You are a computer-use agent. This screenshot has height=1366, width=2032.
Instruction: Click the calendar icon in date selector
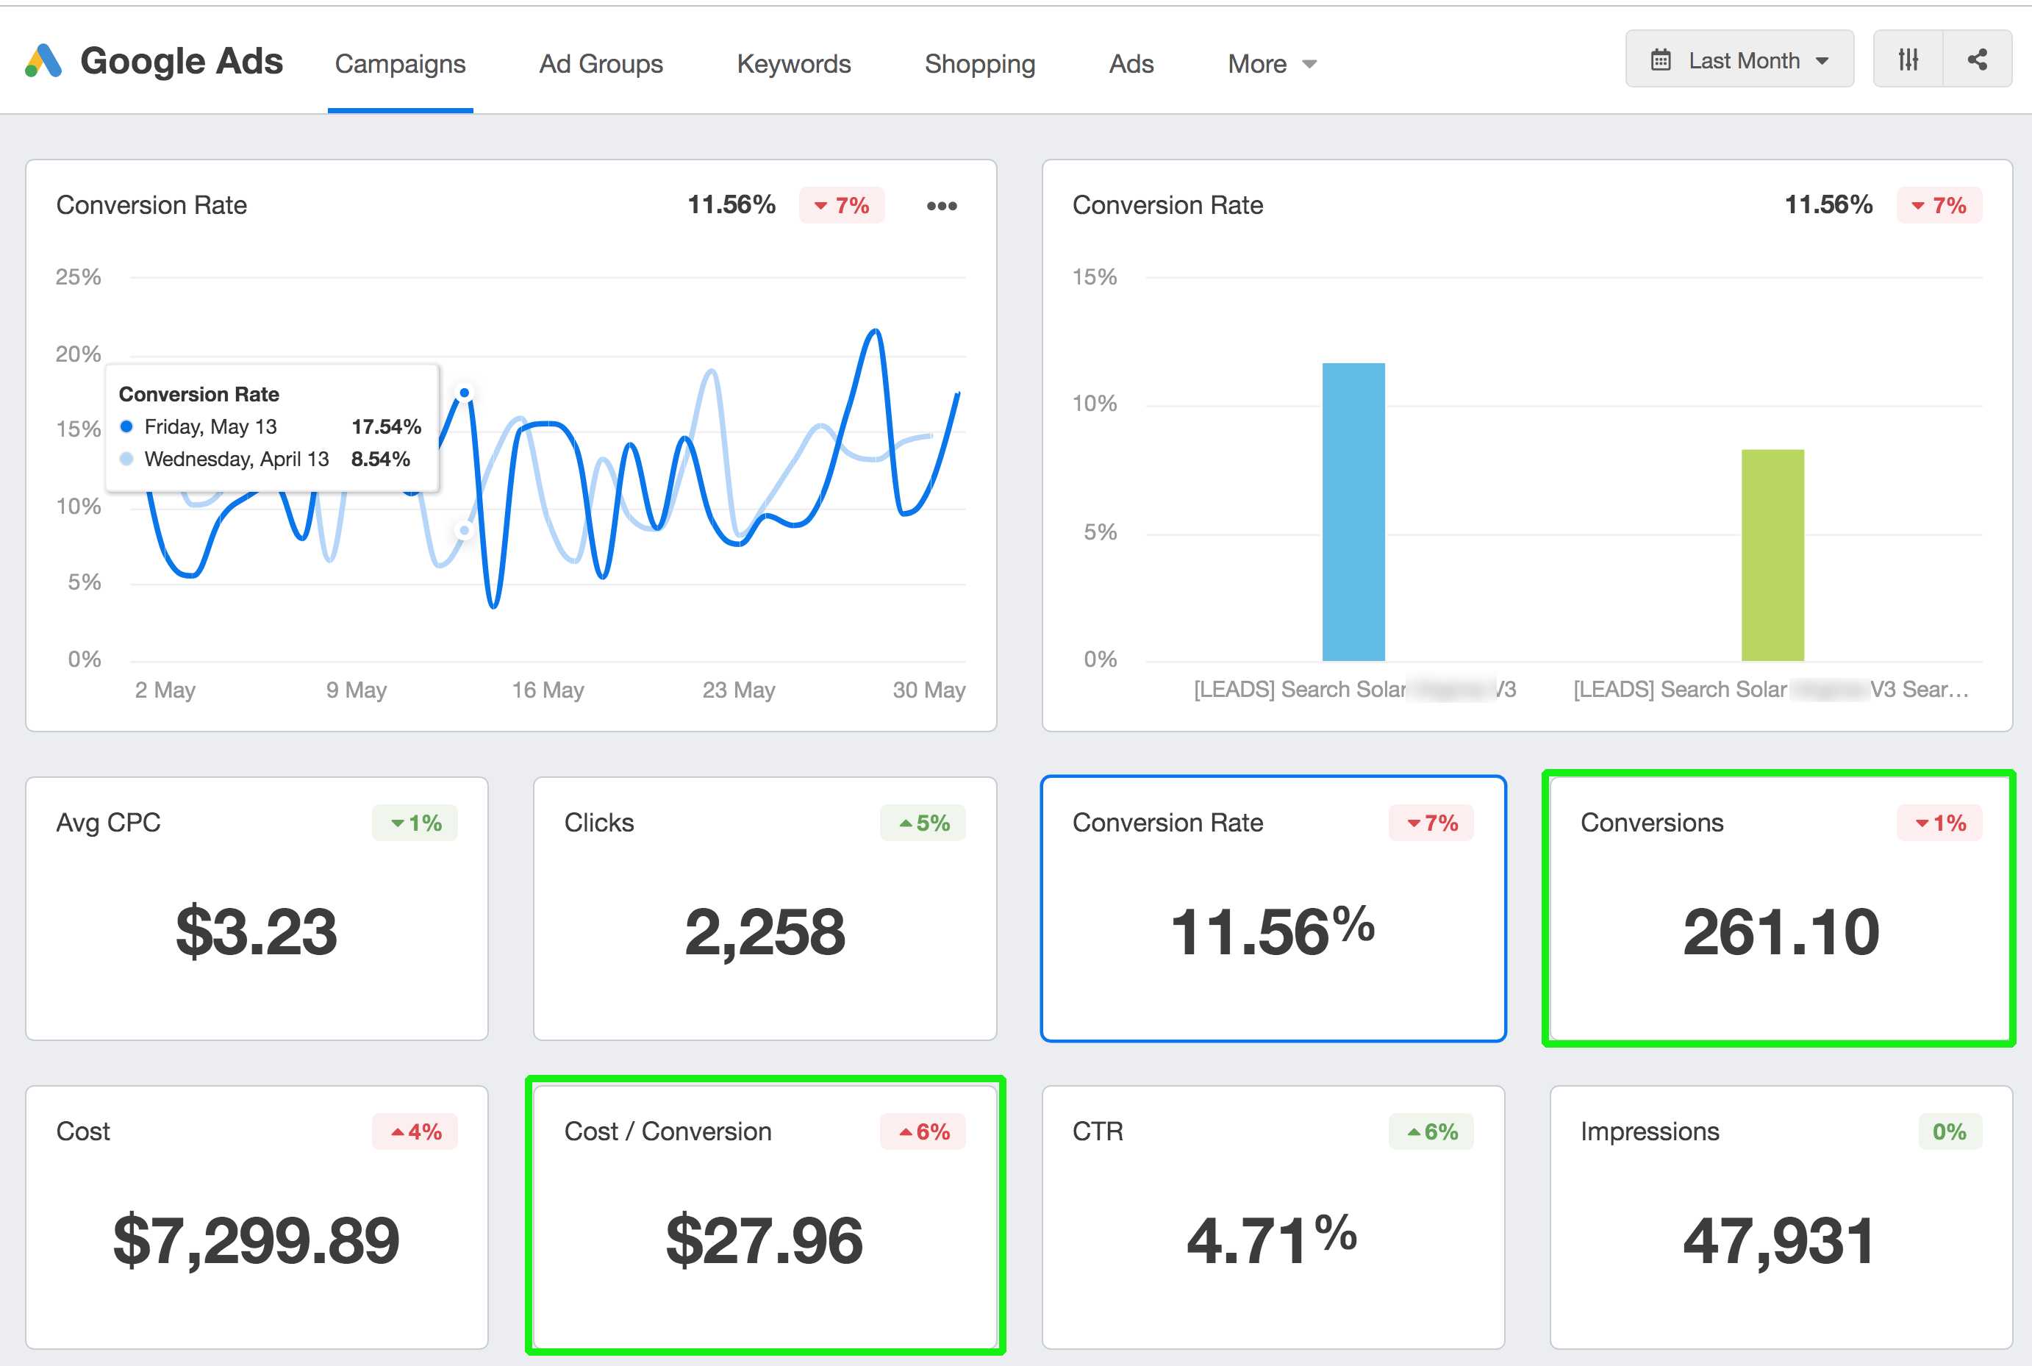[x=1661, y=60]
